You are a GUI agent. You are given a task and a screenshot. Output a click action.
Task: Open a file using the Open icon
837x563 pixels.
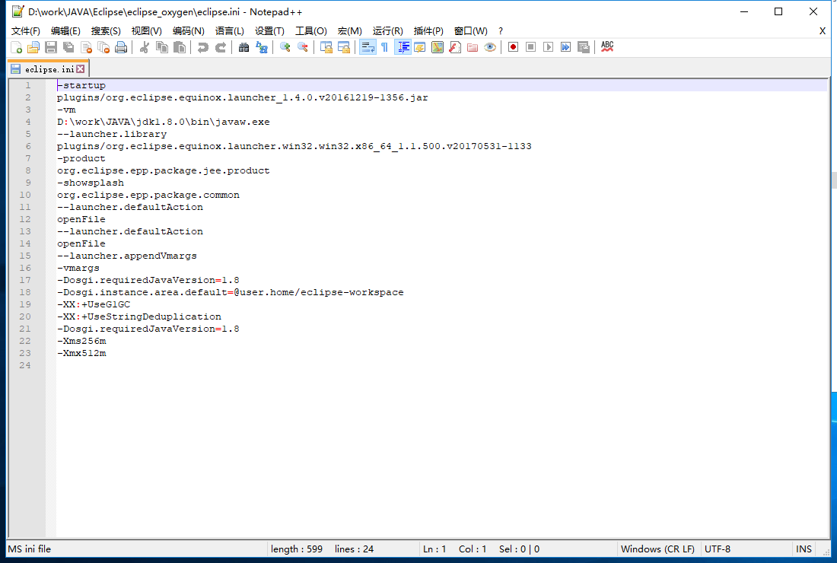coord(33,47)
